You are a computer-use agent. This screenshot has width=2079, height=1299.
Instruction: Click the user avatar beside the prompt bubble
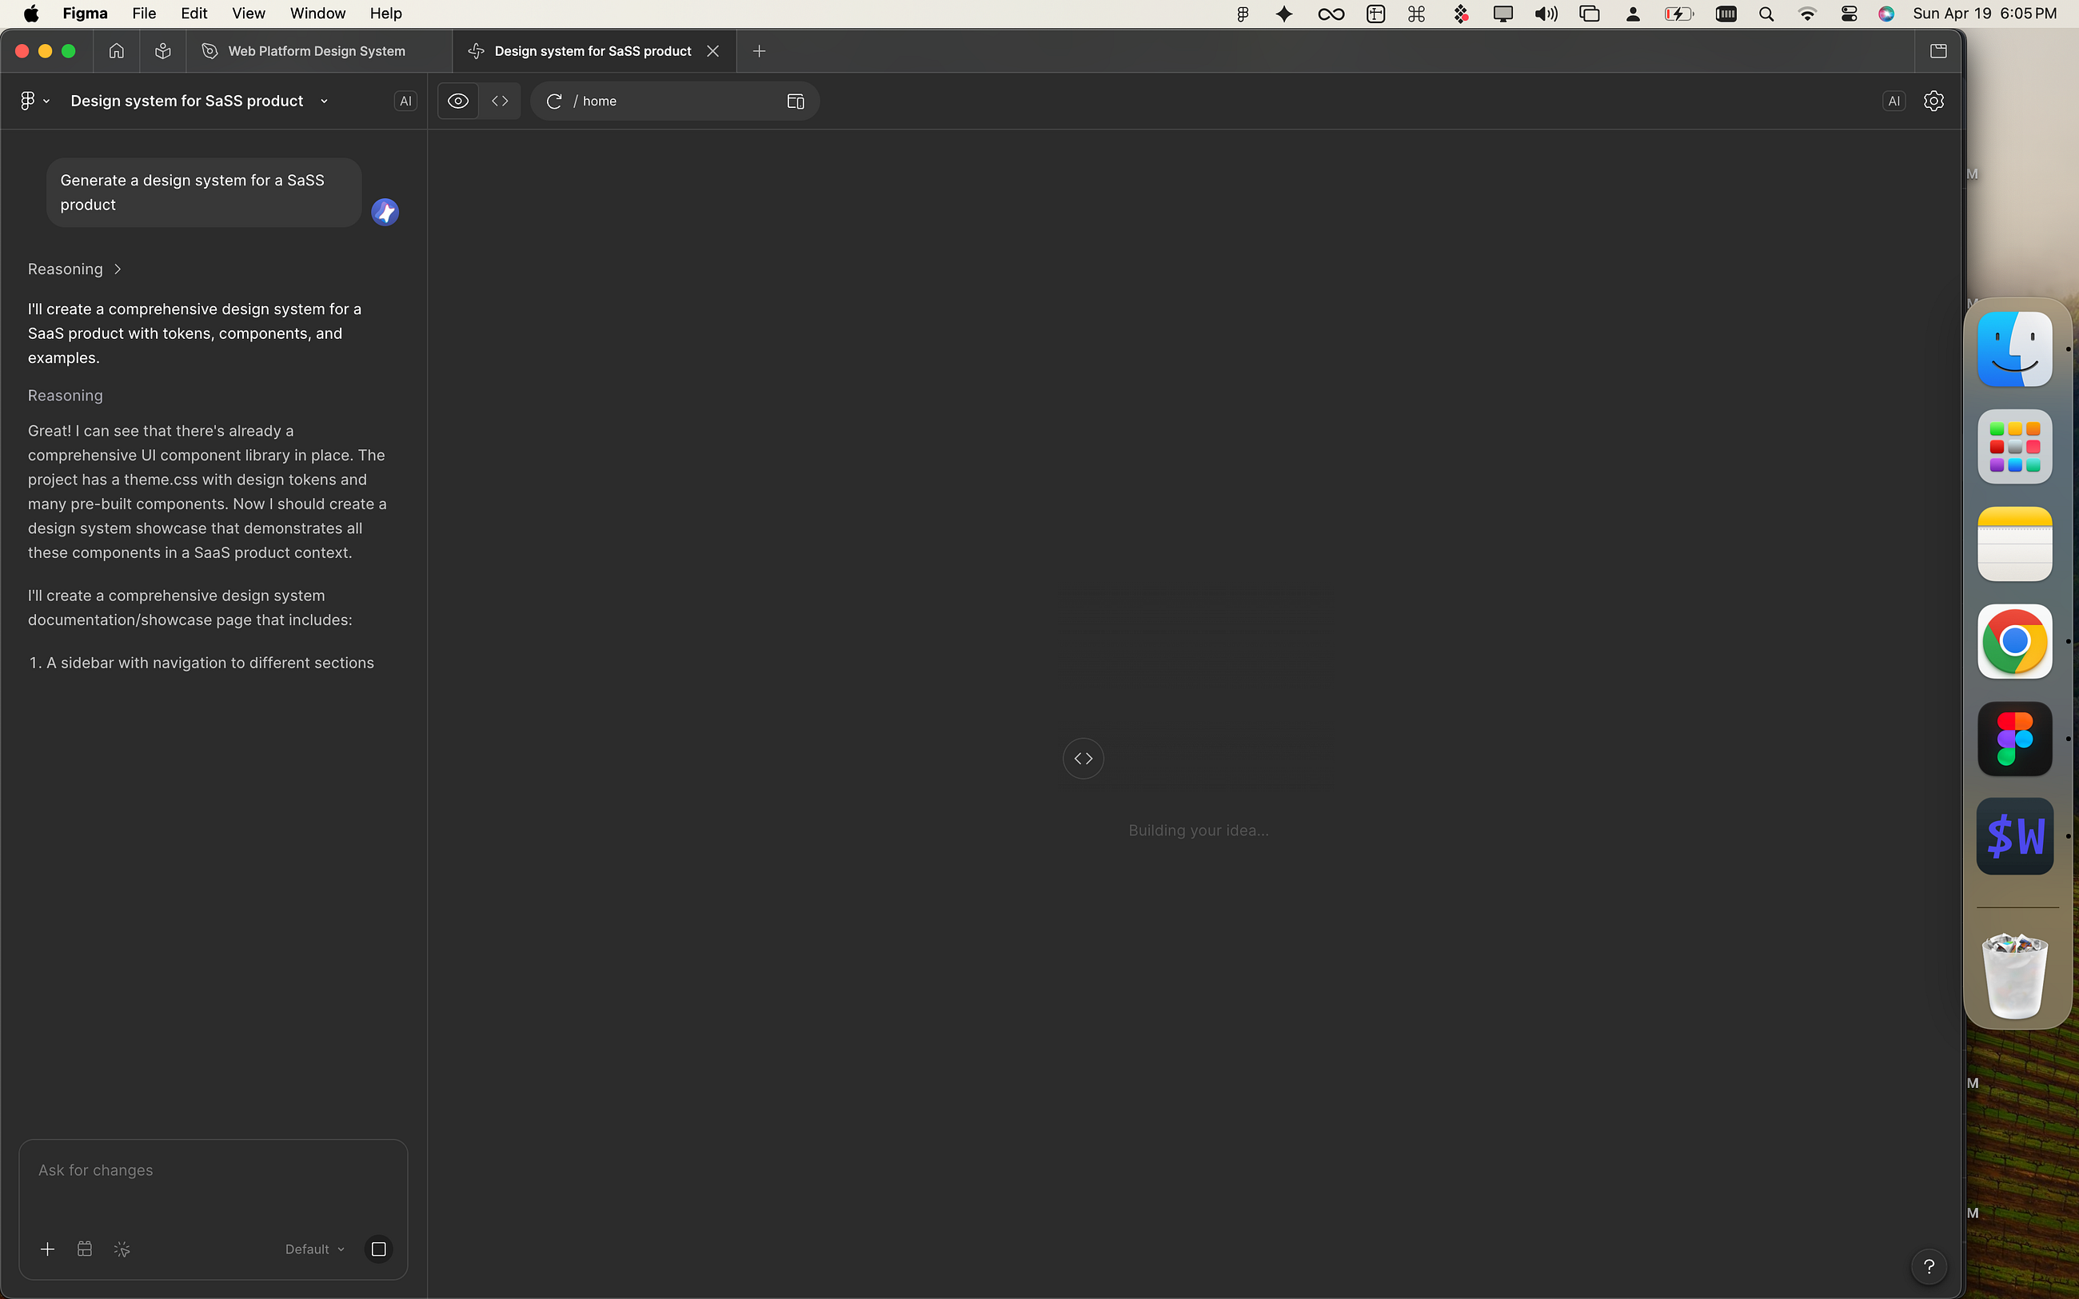[x=385, y=212]
